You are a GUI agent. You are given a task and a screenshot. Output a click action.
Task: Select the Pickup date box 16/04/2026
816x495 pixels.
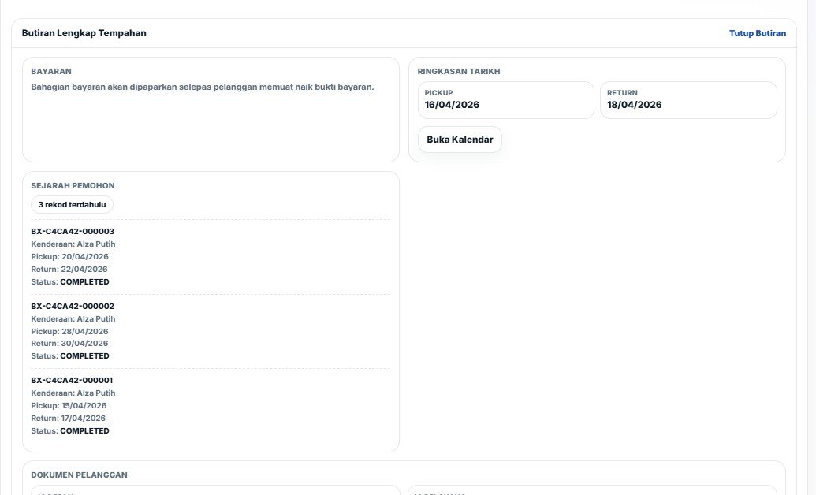click(505, 100)
